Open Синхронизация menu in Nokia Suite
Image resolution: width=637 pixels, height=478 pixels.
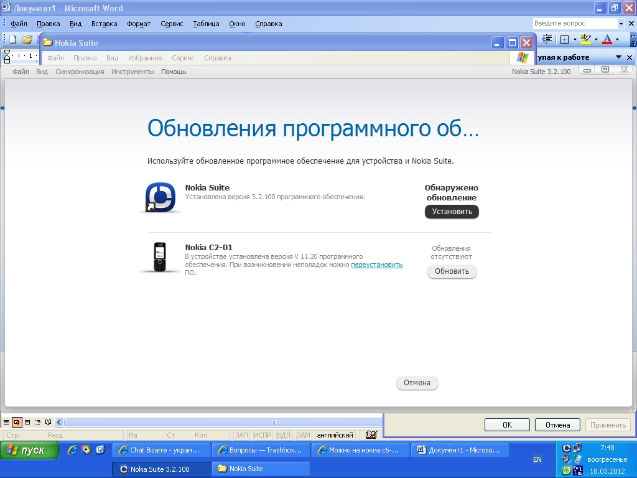pyautogui.click(x=80, y=72)
